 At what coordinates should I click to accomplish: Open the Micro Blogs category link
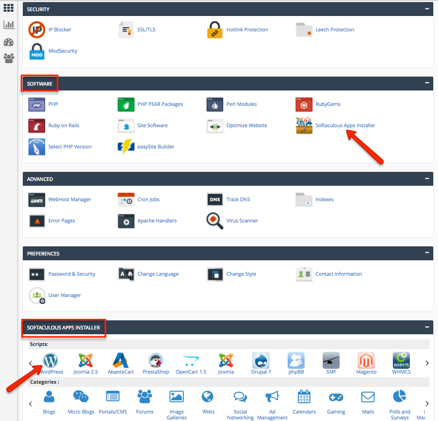pyautogui.click(x=81, y=412)
